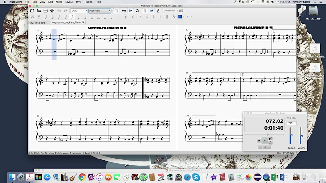
Task: Click the playback position slider in Play Panel
Action: [x=264, y=135]
